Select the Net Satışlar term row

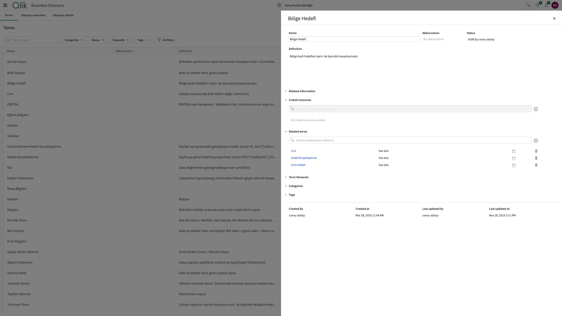[142, 231]
